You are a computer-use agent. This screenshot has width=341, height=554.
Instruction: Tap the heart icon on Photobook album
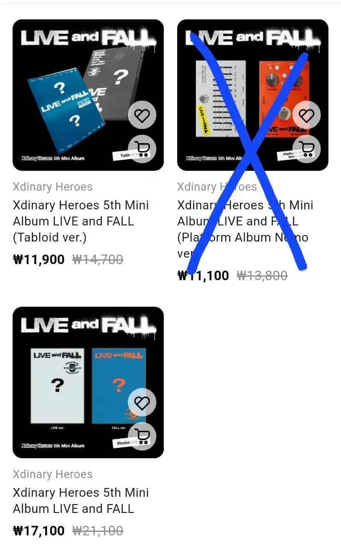tap(142, 403)
